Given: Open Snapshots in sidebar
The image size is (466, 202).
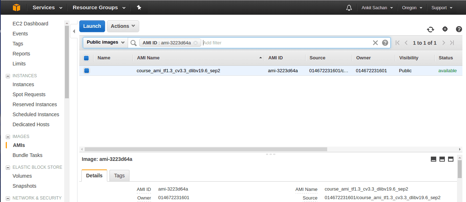Looking at the screenshot, I should click(x=24, y=186).
